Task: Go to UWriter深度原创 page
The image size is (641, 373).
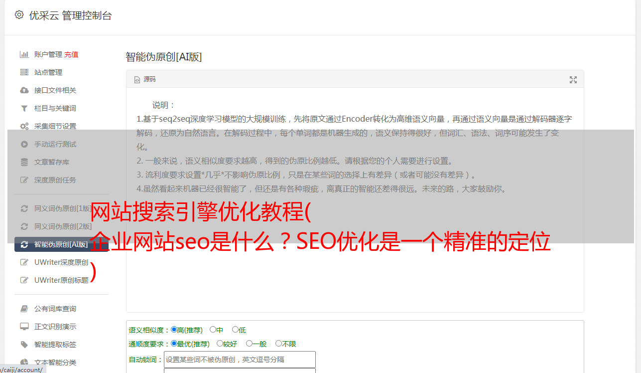Action: click(61, 262)
